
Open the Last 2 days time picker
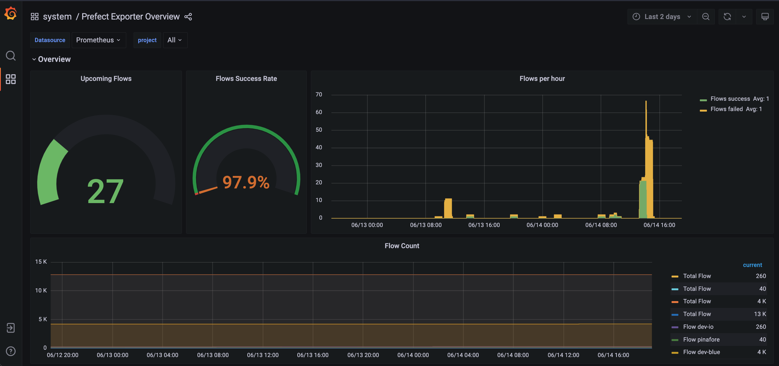pyautogui.click(x=662, y=17)
